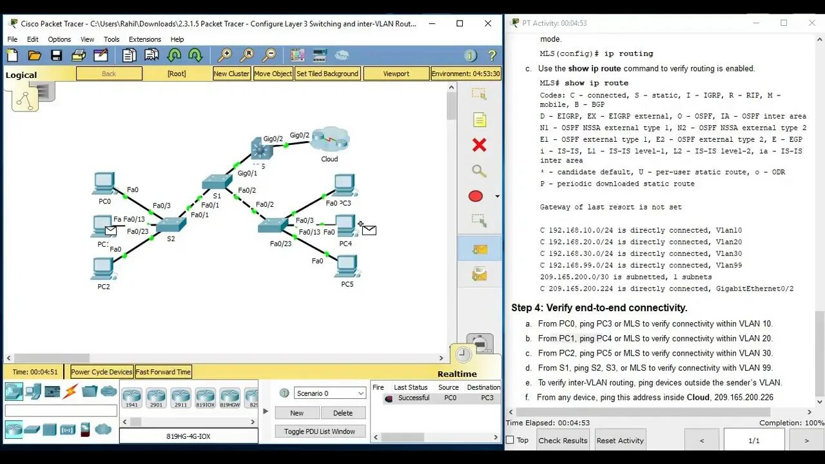The width and height of the screenshot is (825, 464).
Task: Click Fast Forward Time button
Action: point(163,372)
